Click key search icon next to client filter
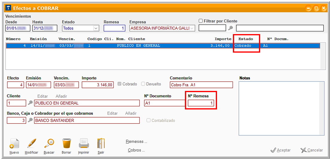 (230, 28)
